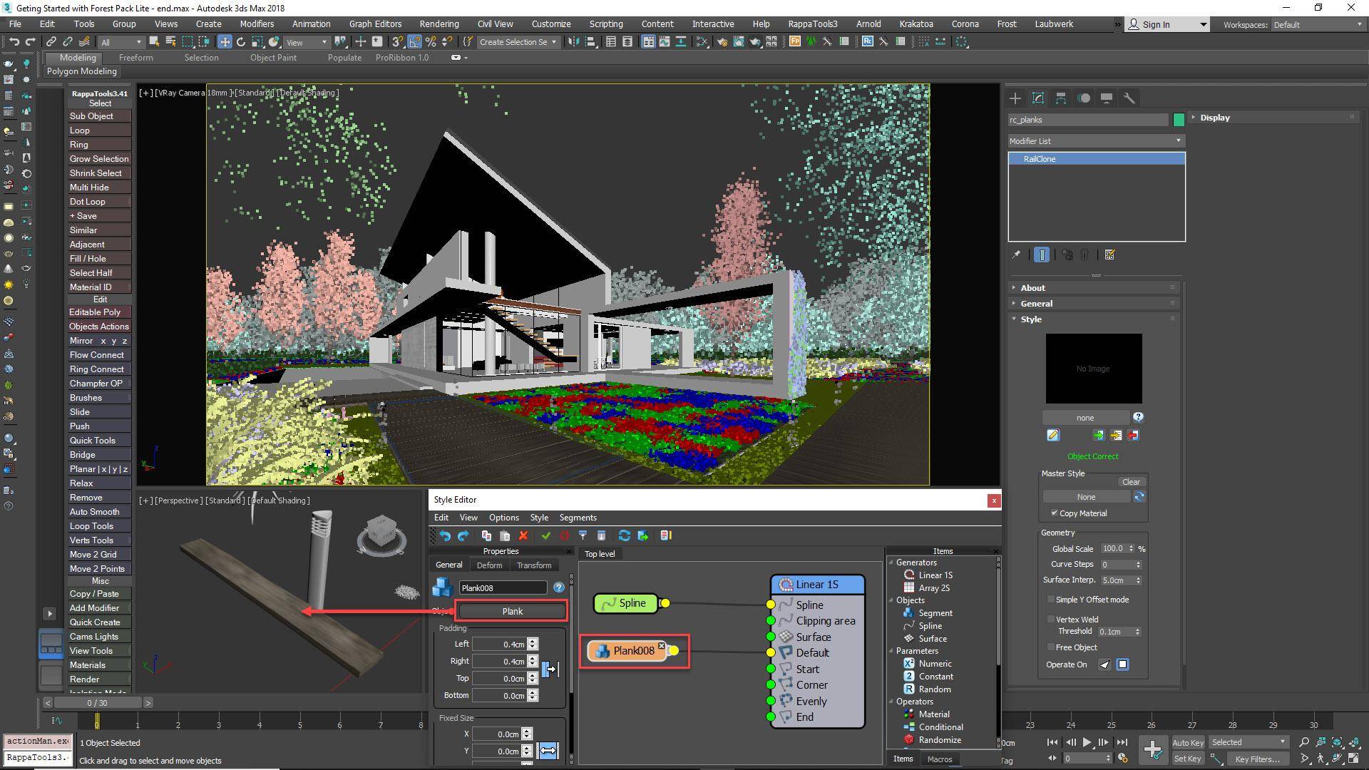The image size is (1369, 770).
Task: Open the Utilities wrench panel icon
Action: [x=1129, y=98]
